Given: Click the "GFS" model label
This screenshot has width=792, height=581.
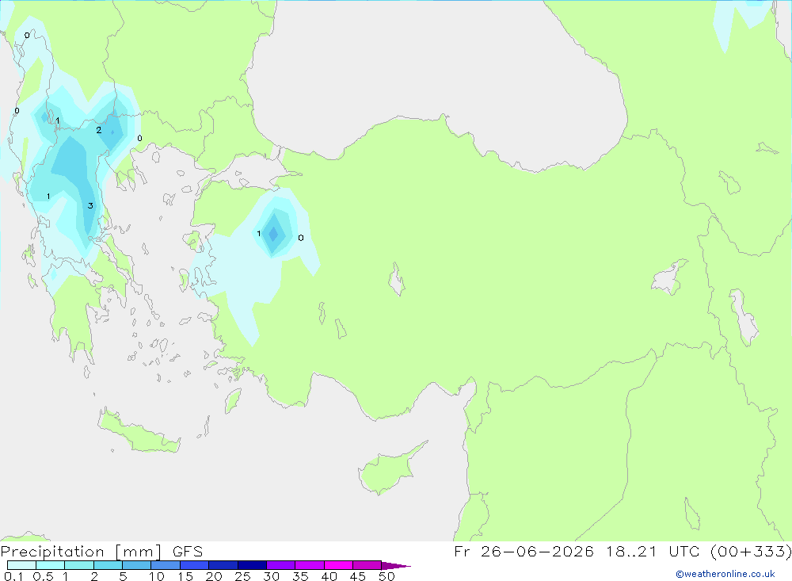Looking at the screenshot, I should pos(188,552).
